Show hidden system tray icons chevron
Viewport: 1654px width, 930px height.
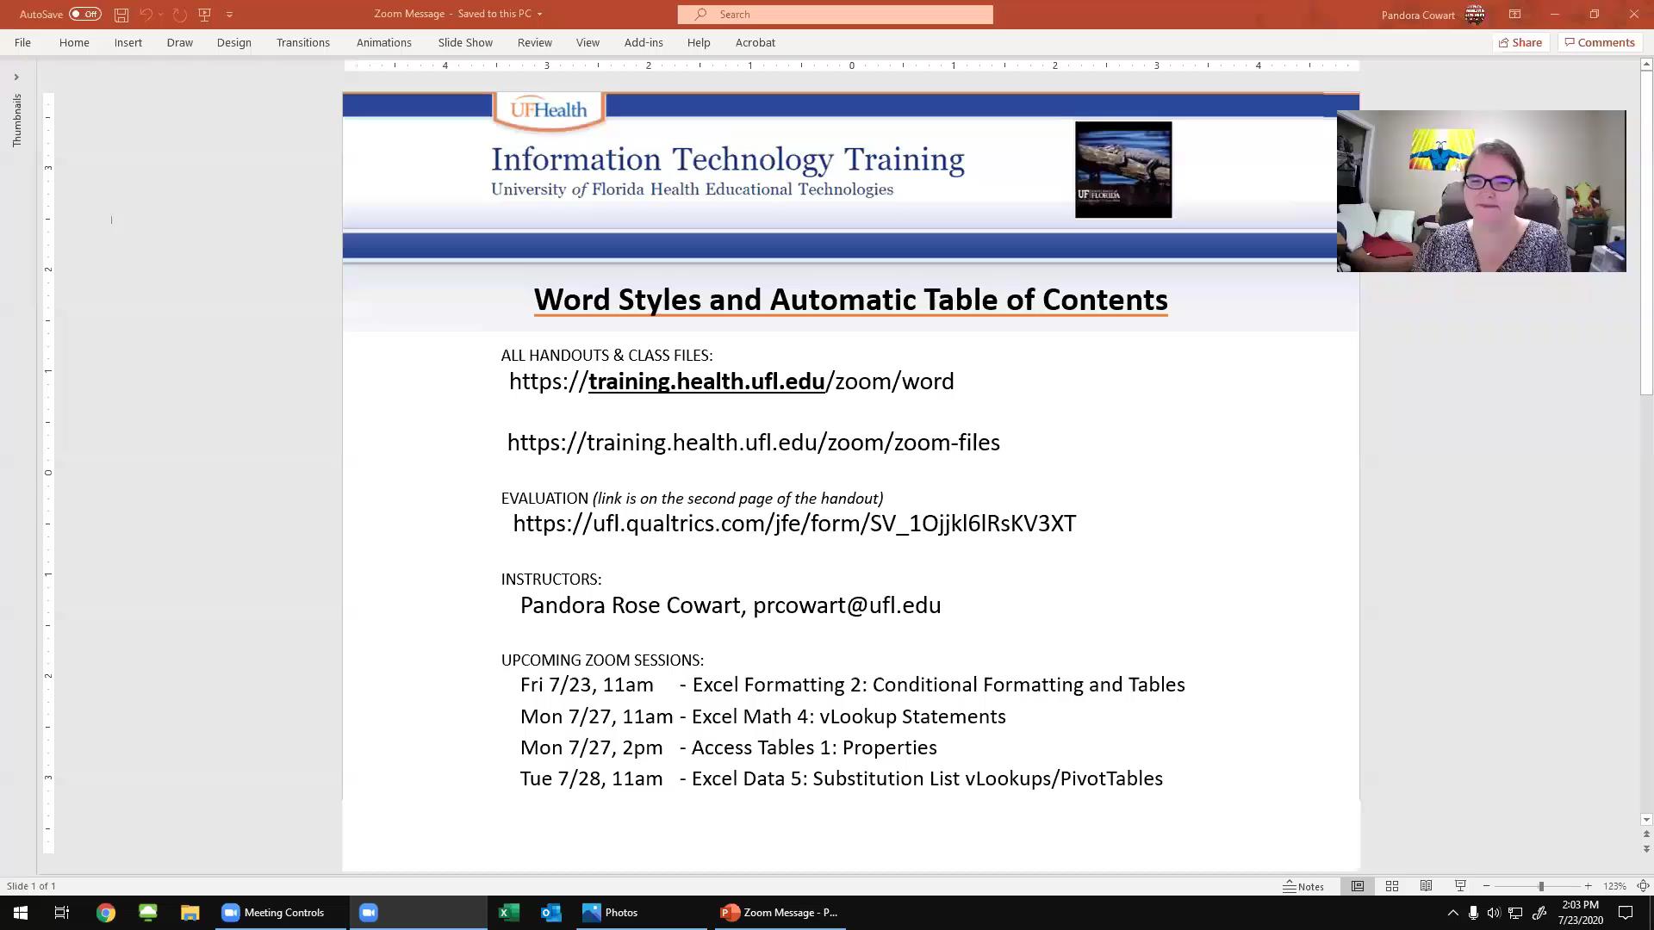click(1452, 913)
